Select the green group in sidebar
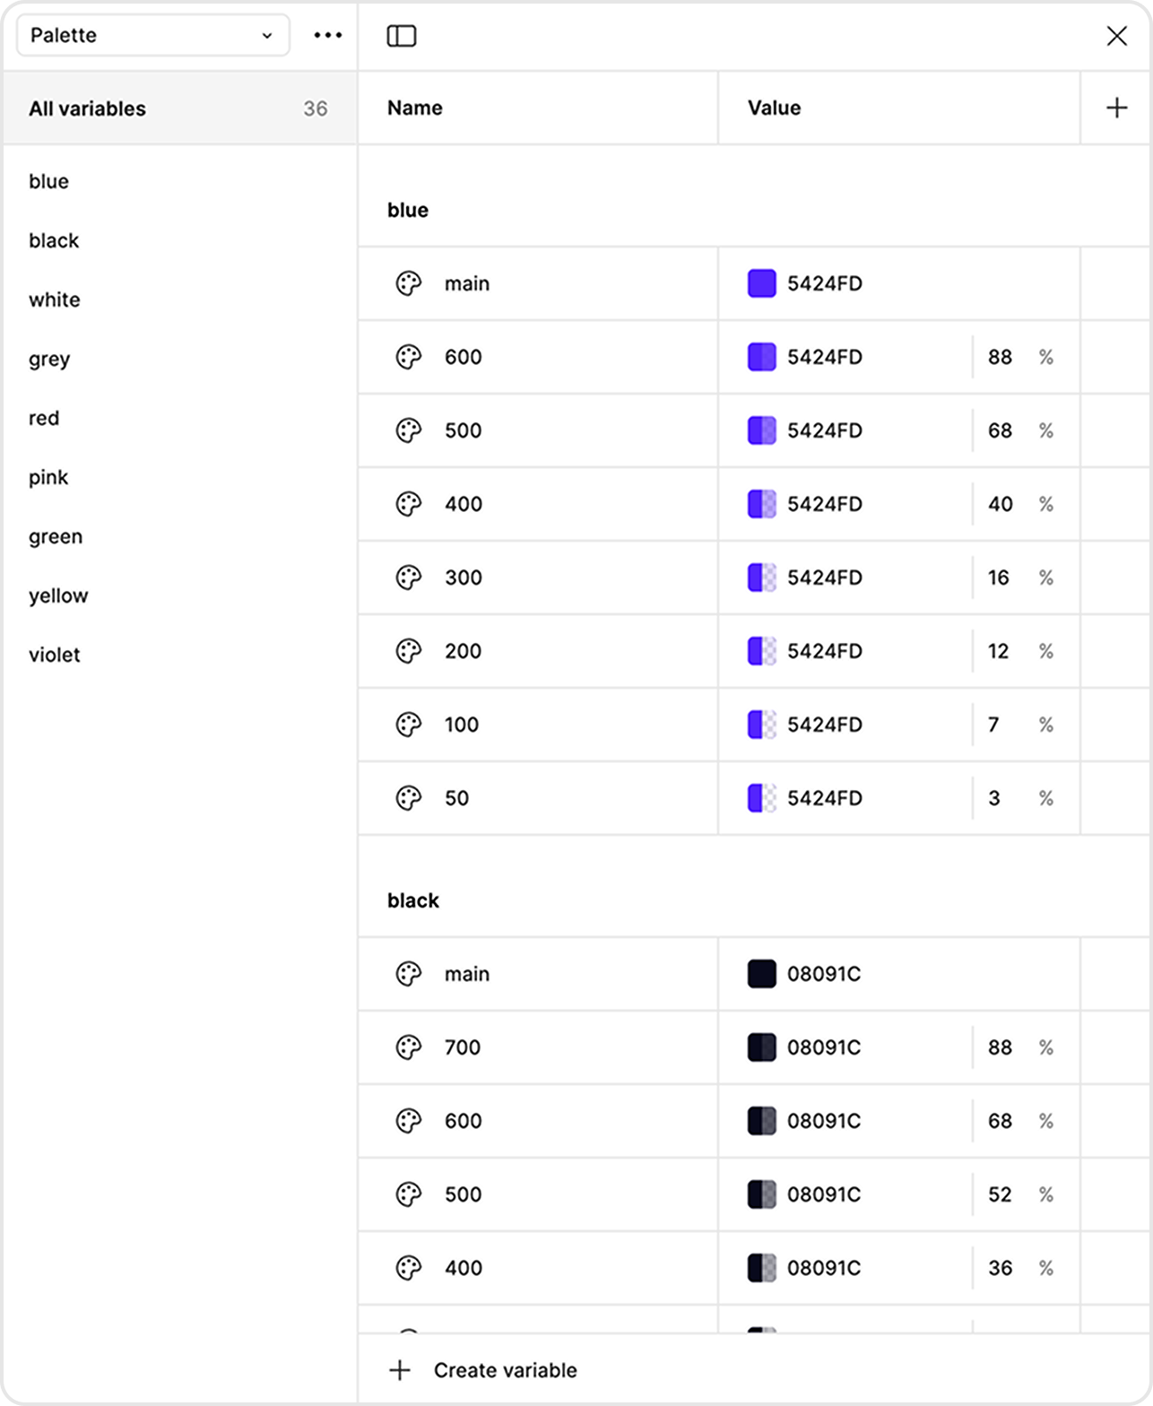 pyautogui.click(x=56, y=537)
